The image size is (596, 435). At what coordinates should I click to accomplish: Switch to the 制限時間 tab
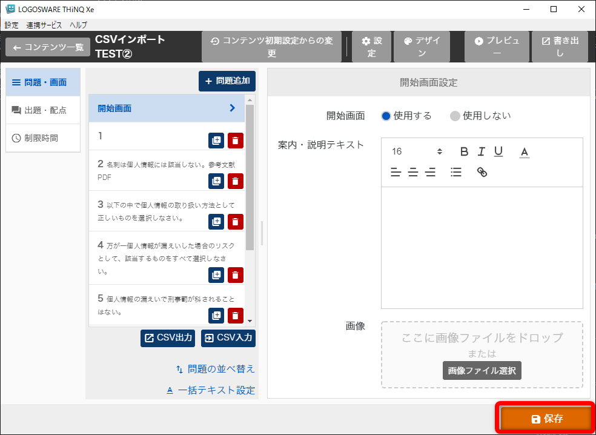[x=43, y=138]
